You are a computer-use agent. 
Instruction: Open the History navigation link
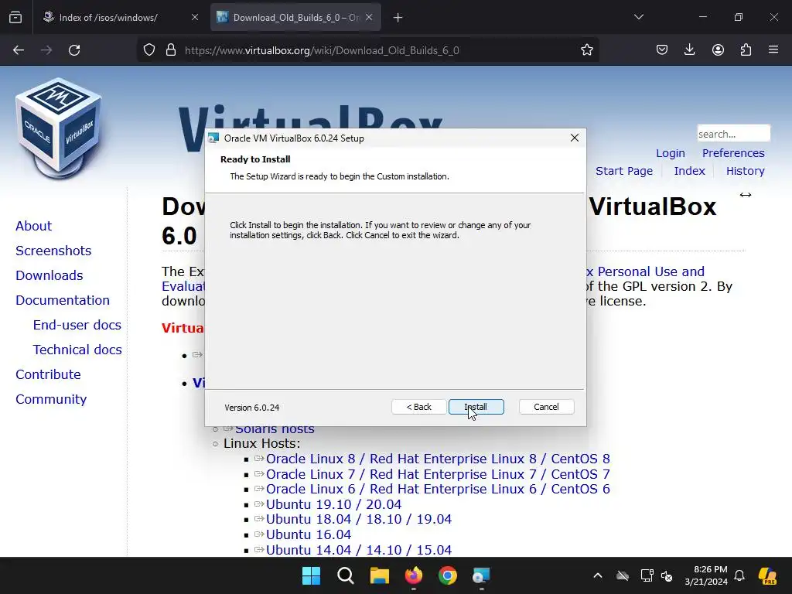coord(745,171)
